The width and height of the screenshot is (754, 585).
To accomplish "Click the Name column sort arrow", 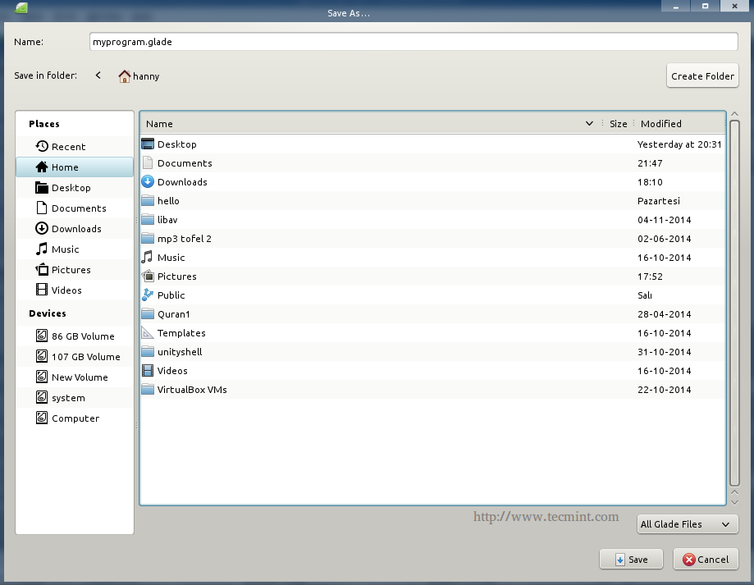I will [x=589, y=124].
